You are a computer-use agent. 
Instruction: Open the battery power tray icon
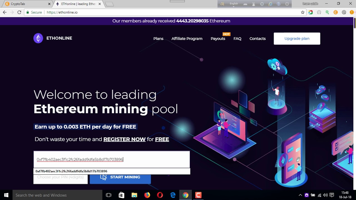coord(313,195)
